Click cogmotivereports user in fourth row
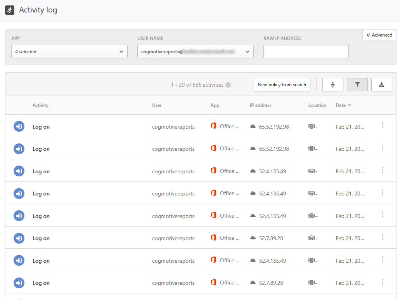400x300 pixels. click(x=173, y=194)
